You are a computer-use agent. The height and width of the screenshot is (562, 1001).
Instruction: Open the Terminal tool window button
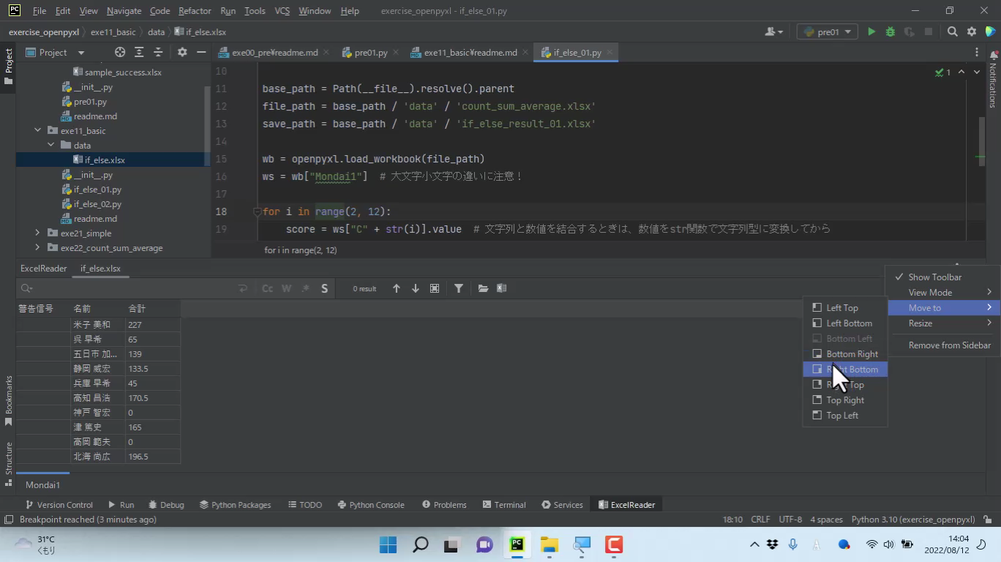click(x=503, y=505)
